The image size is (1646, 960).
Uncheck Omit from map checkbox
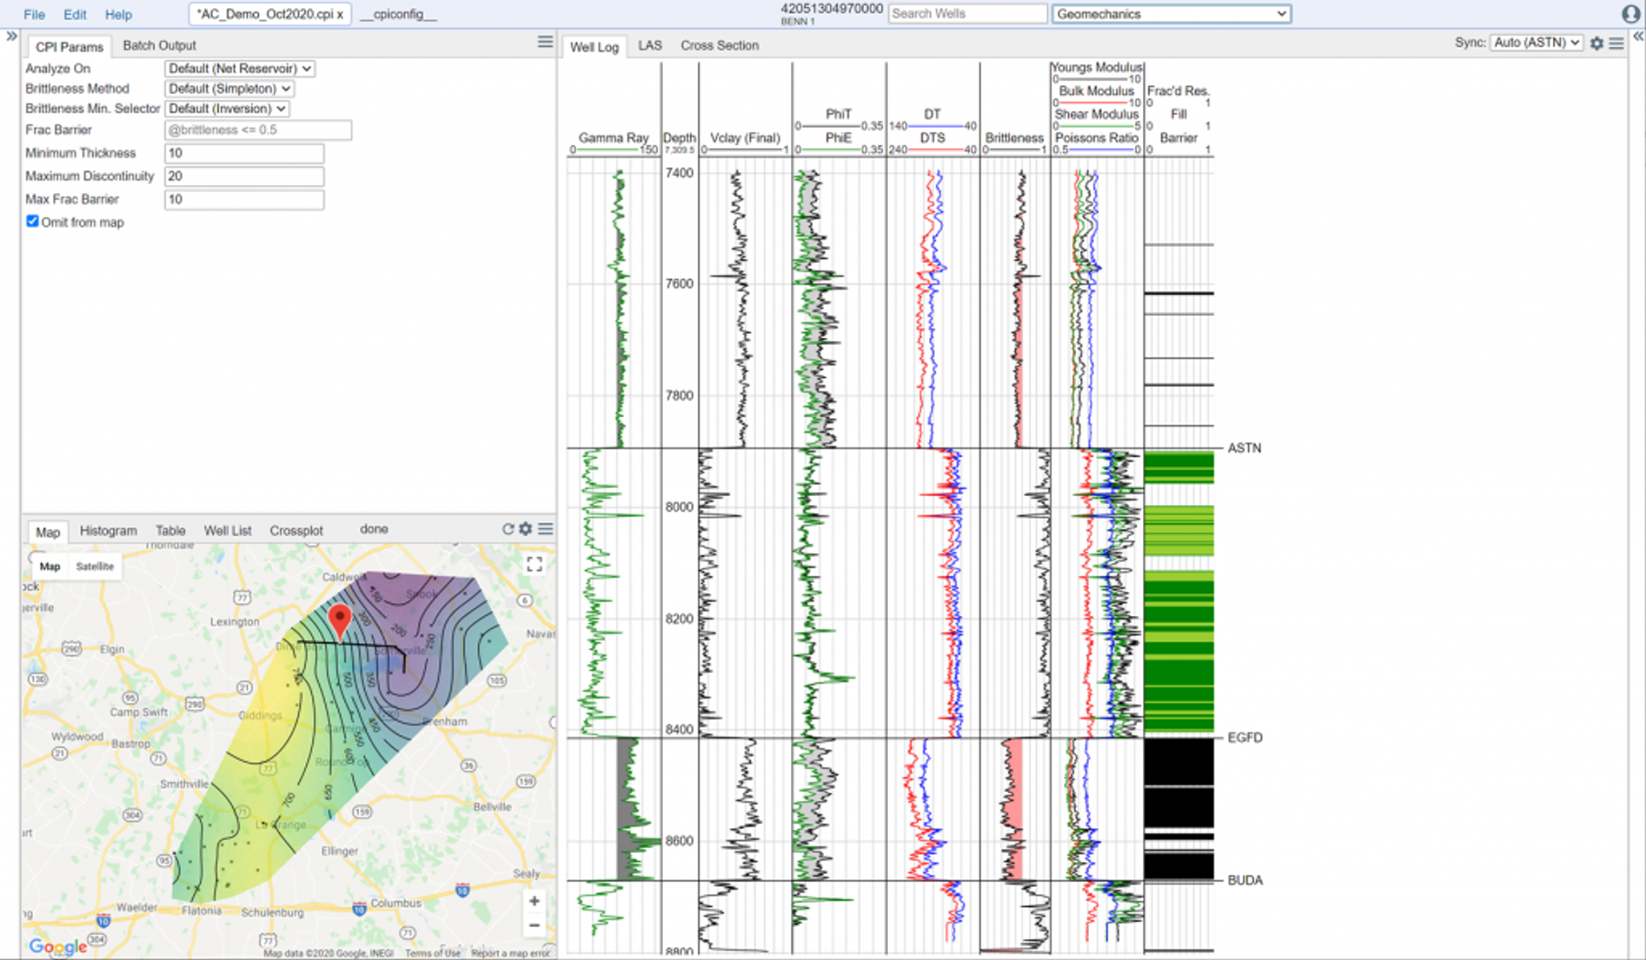32,221
